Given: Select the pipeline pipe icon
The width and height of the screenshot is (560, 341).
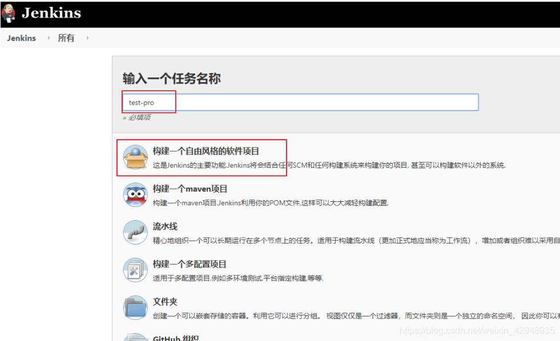Looking at the screenshot, I should tap(135, 232).
